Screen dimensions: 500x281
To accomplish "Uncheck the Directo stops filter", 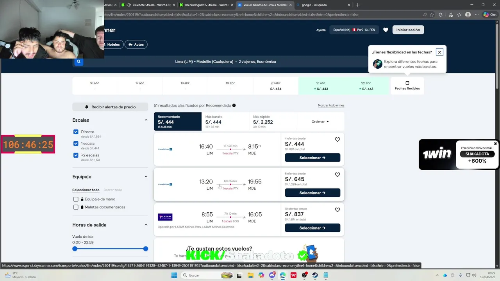I will click(76, 132).
